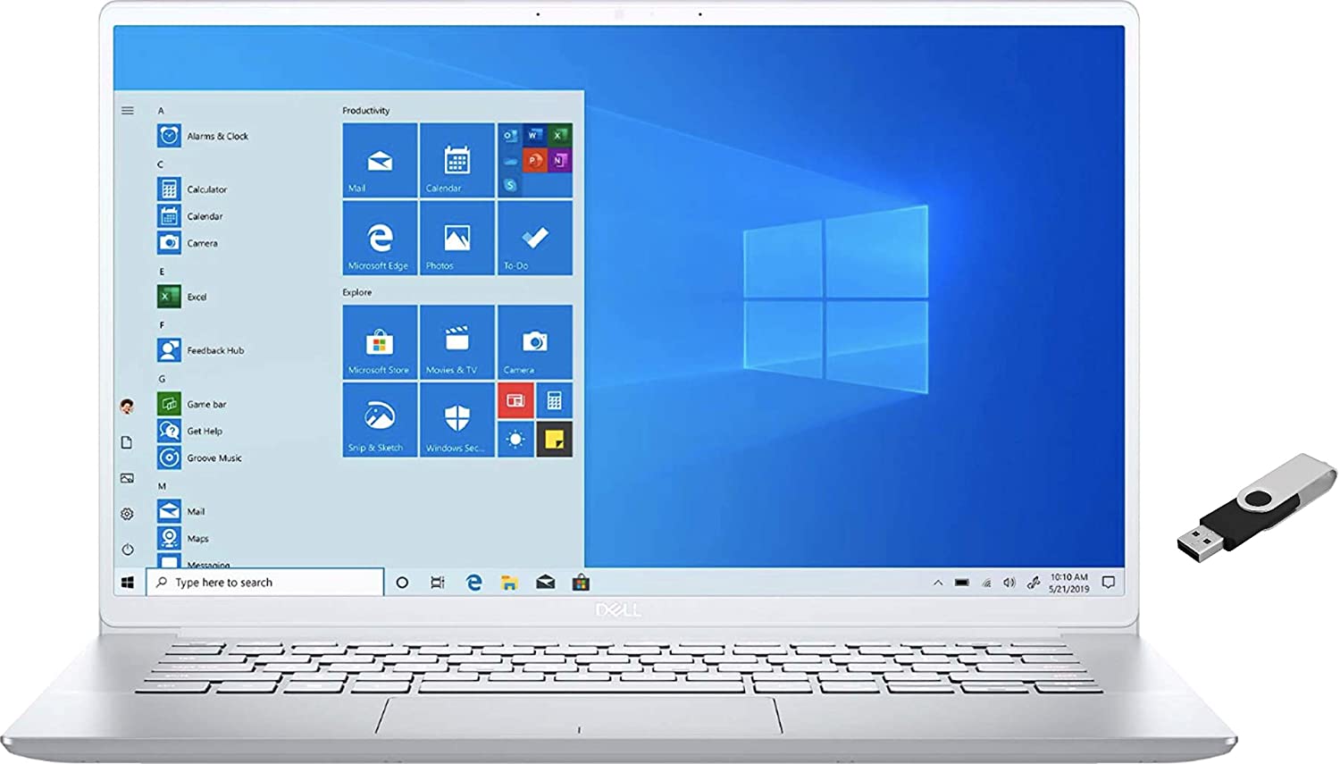Click letter header A to jump alphabetically
Image resolution: width=1340 pixels, height=764 pixels.
click(x=161, y=109)
